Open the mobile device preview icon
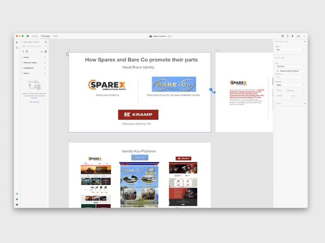 pyautogui.click(x=288, y=36)
